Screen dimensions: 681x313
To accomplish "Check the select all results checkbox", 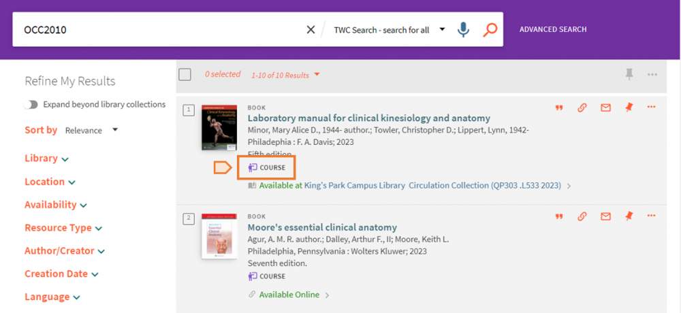I will click(x=185, y=74).
